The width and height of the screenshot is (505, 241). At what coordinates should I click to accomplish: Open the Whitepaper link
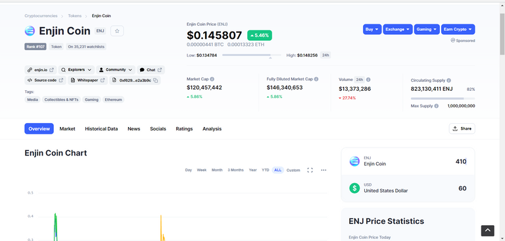(88, 80)
